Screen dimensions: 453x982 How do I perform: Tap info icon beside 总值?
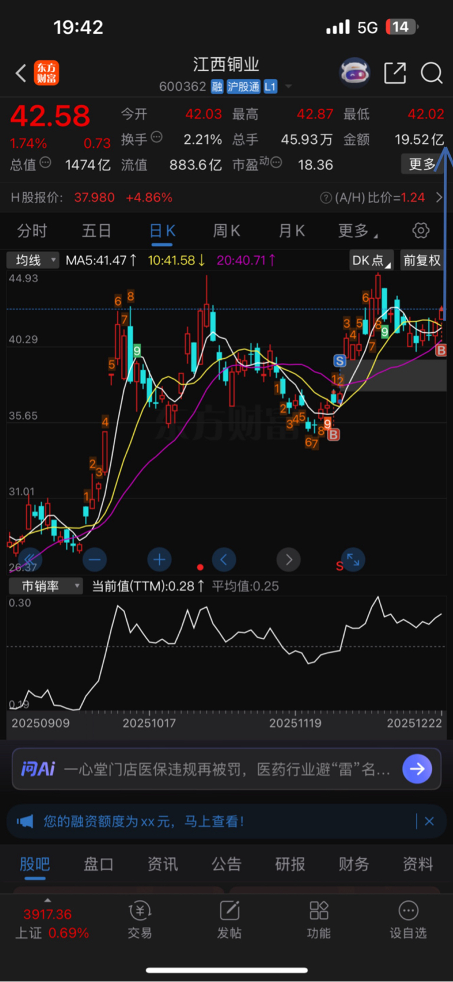(45, 162)
